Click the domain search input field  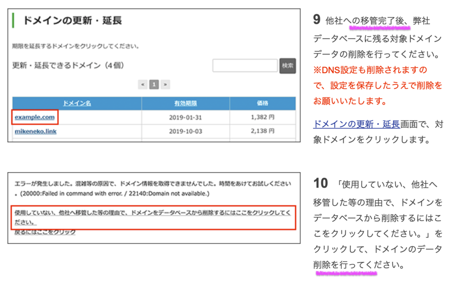point(245,66)
